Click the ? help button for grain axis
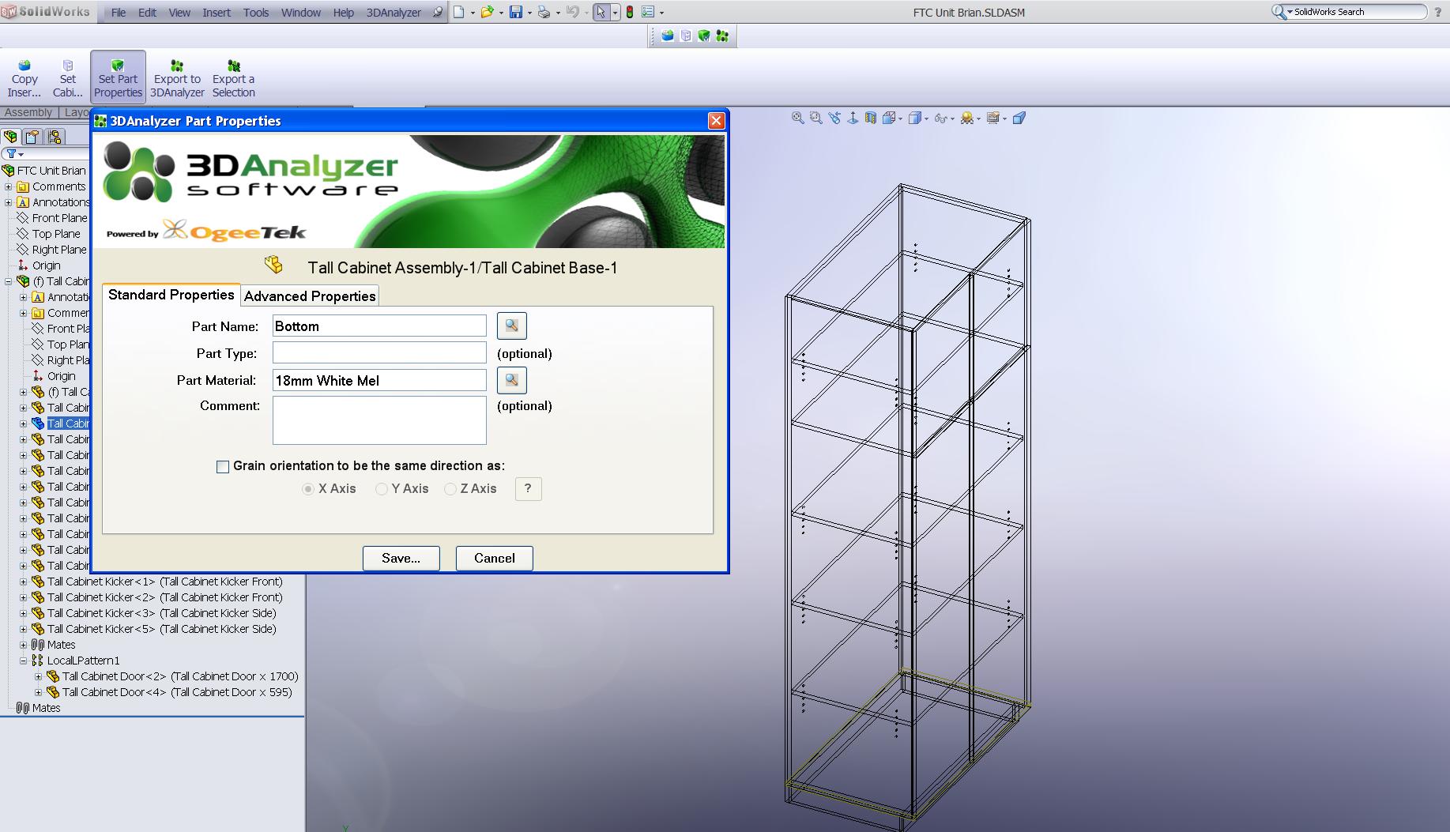 [x=528, y=488]
